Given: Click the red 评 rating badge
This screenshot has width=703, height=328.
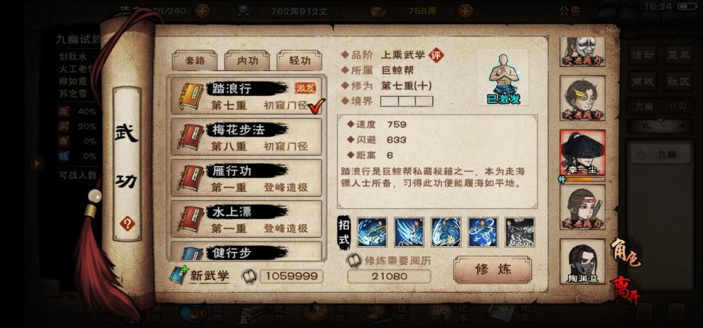Looking at the screenshot, I should coord(435,55).
